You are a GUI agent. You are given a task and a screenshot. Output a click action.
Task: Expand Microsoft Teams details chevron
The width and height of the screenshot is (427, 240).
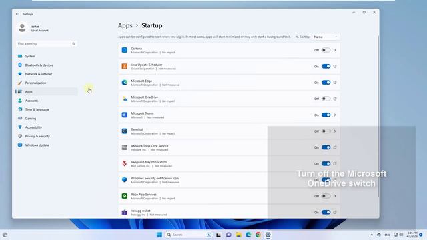(335, 115)
